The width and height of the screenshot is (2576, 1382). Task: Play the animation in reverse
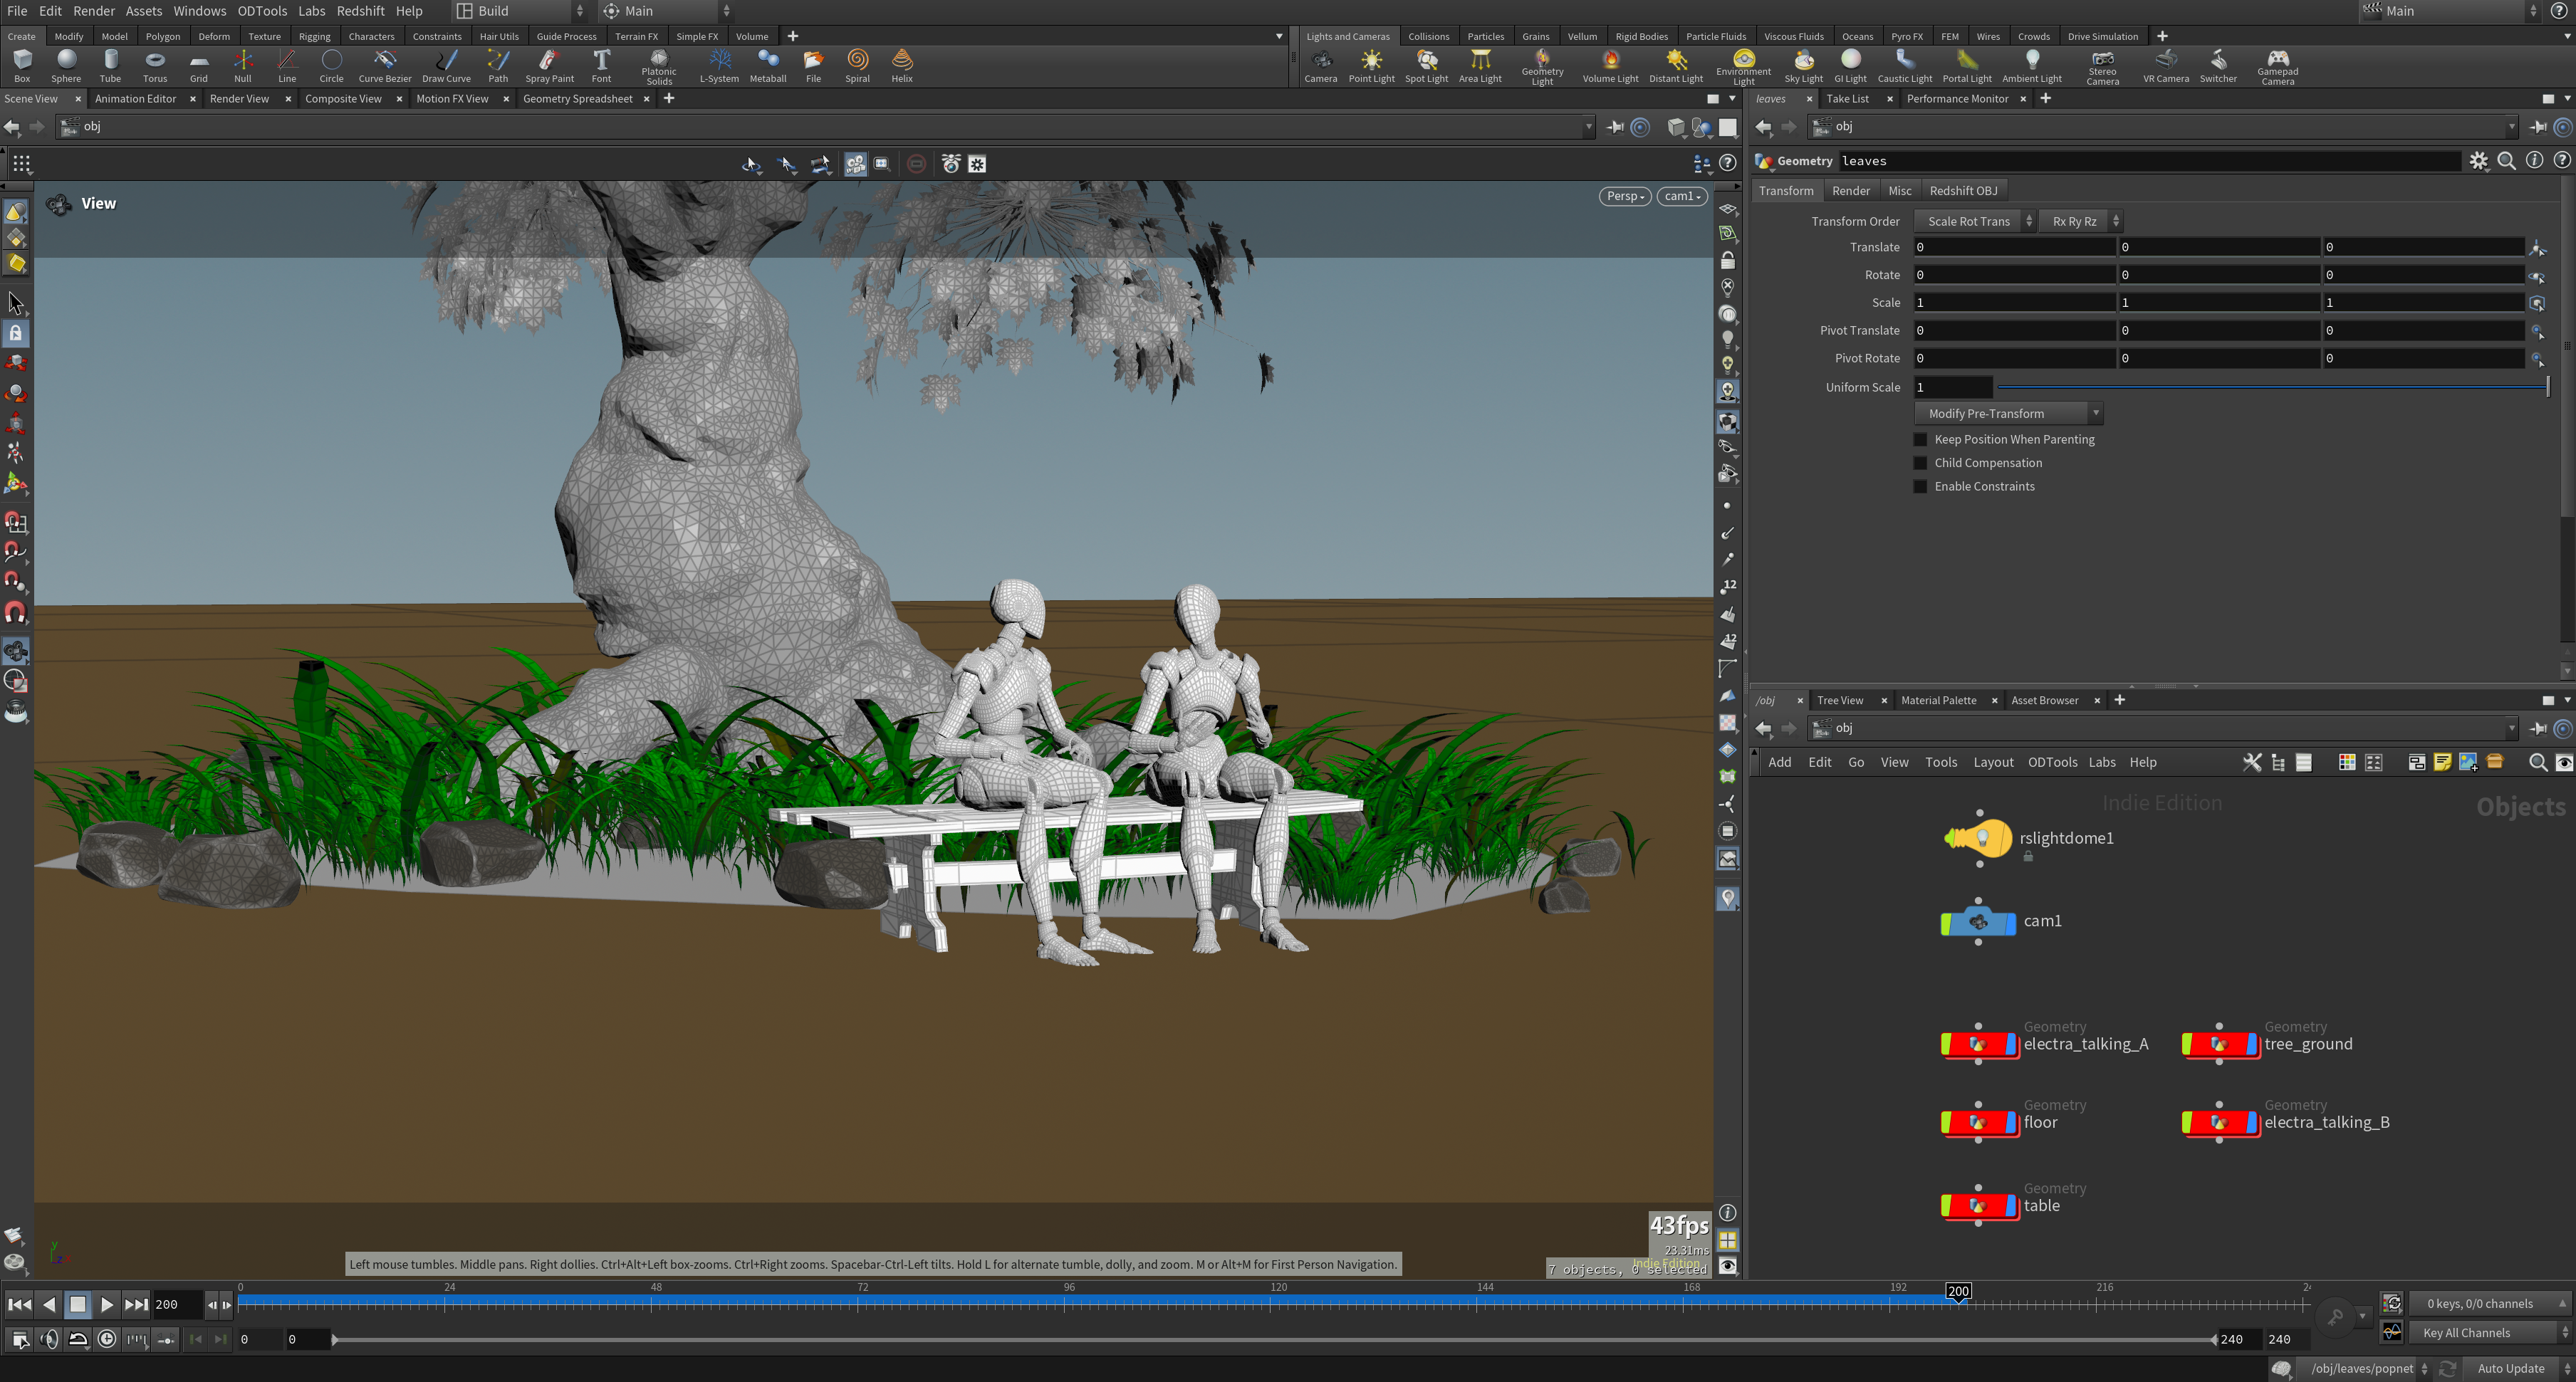49,1305
